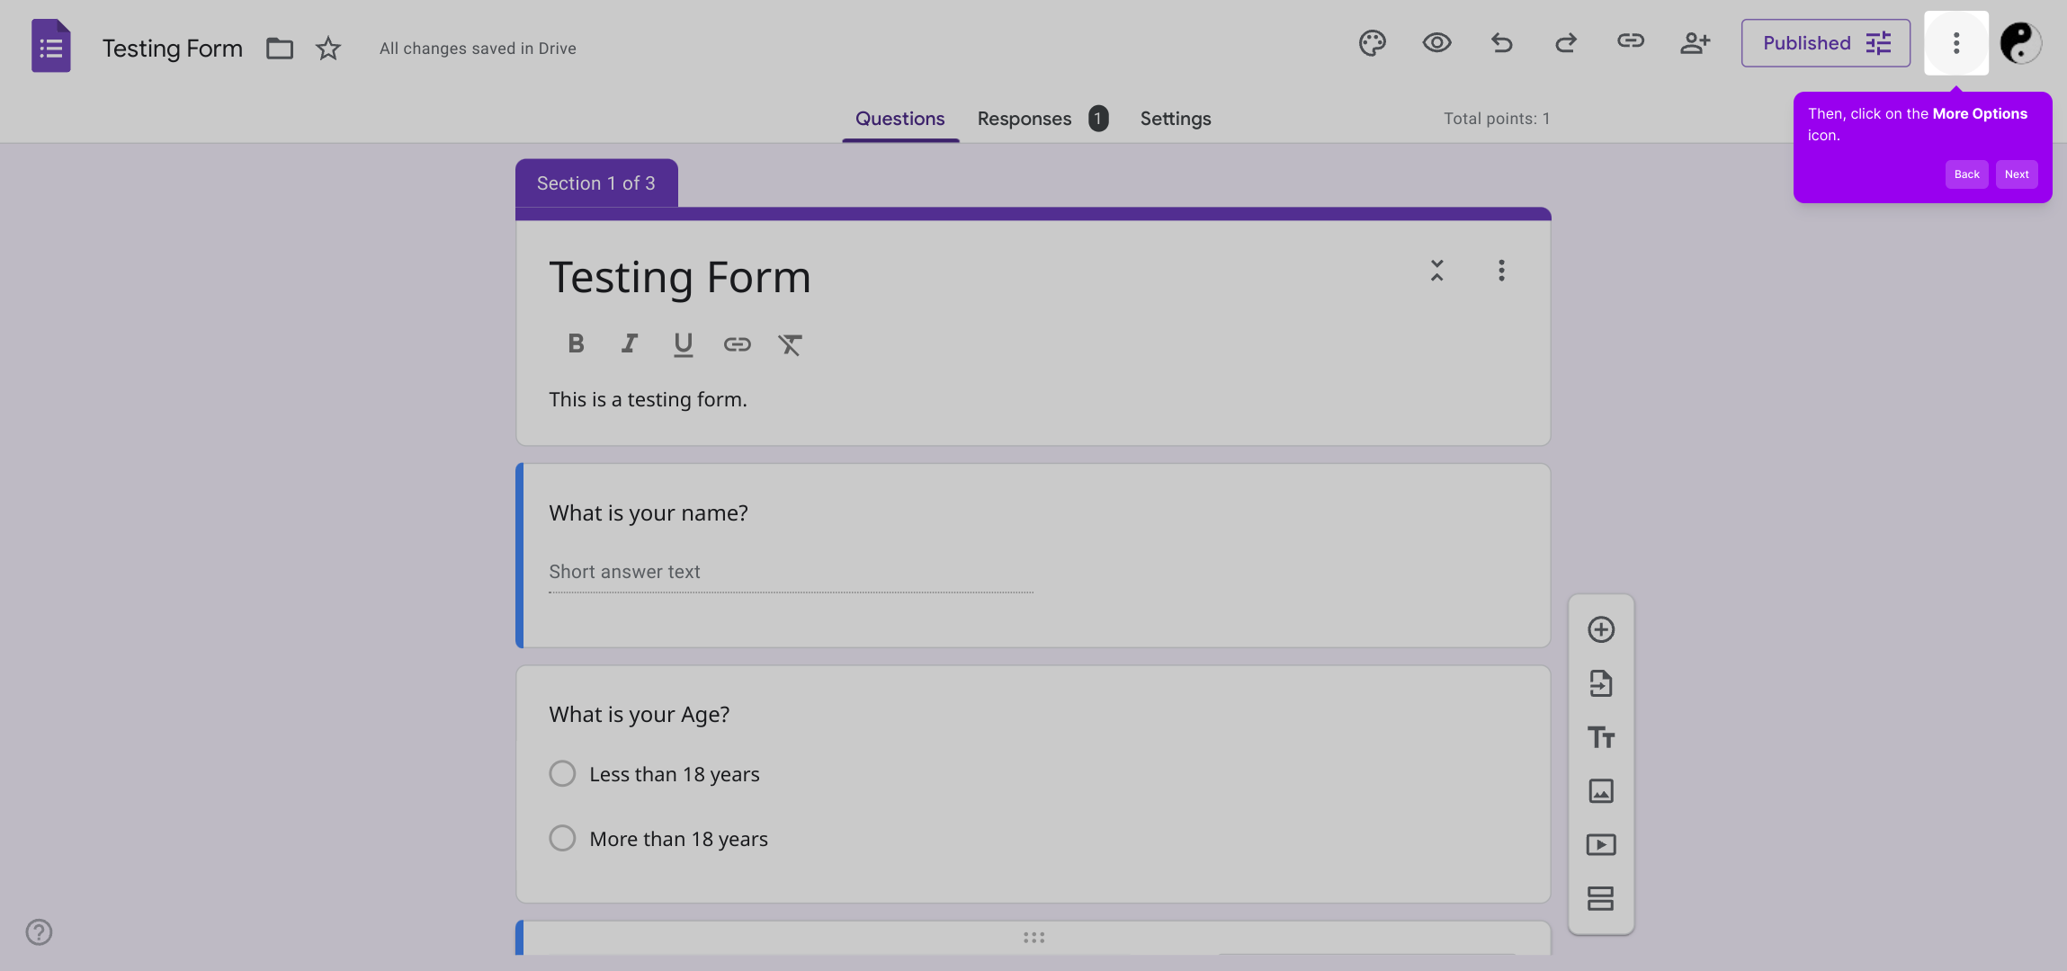Click the preview eye icon

(1436, 43)
